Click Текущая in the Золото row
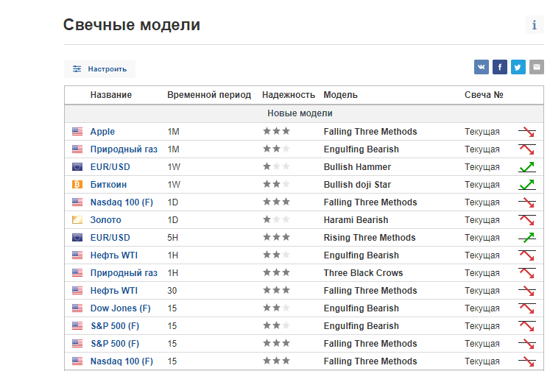Image resolution: width=550 pixels, height=371 pixels. click(x=482, y=220)
